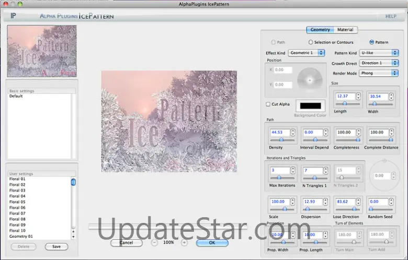This screenshot has width=408, height=260.
Task: Click the Max Iterations stepper arrows
Action: [293, 170]
